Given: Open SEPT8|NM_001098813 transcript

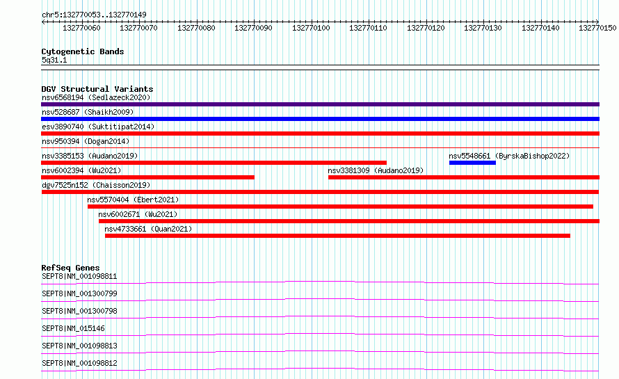Looking at the screenshot, I should [79, 346].
